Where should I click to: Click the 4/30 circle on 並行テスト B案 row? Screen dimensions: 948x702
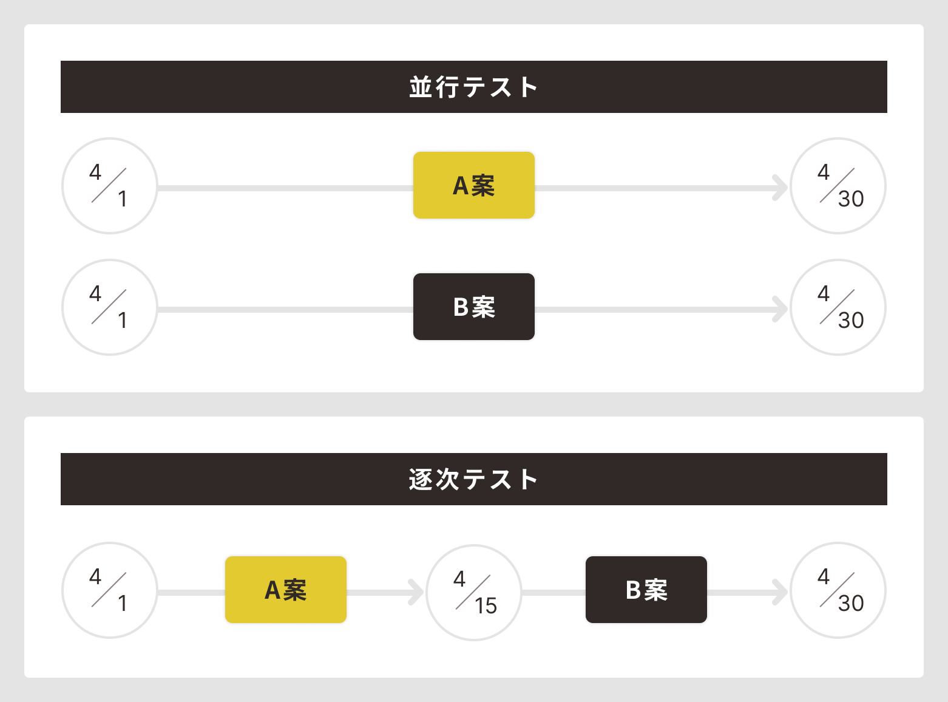click(838, 307)
